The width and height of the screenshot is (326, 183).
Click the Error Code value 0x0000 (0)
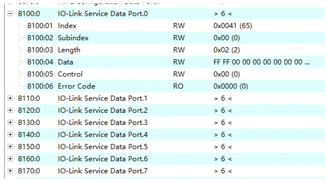(x=230, y=86)
